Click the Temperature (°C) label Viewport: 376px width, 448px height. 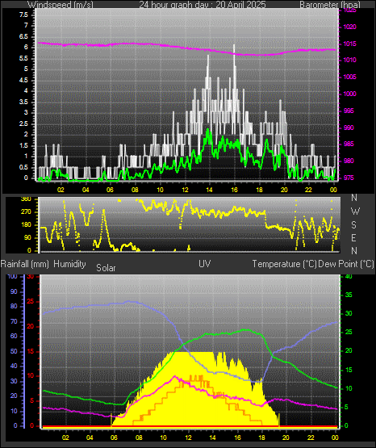click(x=284, y=264)
